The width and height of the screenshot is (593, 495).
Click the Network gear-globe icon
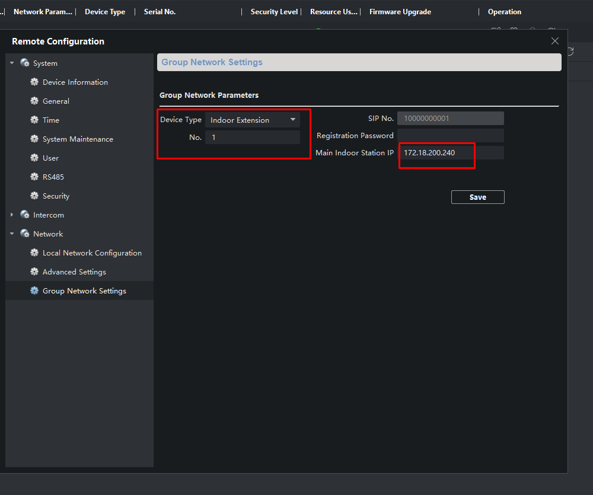pyautogui.click(x=25, y=234)
